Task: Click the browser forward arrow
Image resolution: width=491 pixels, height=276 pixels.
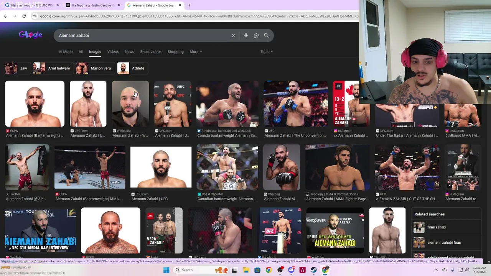Action: point(15,16)
